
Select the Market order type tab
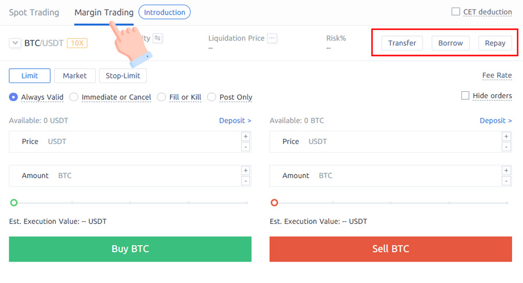point(75,76)
